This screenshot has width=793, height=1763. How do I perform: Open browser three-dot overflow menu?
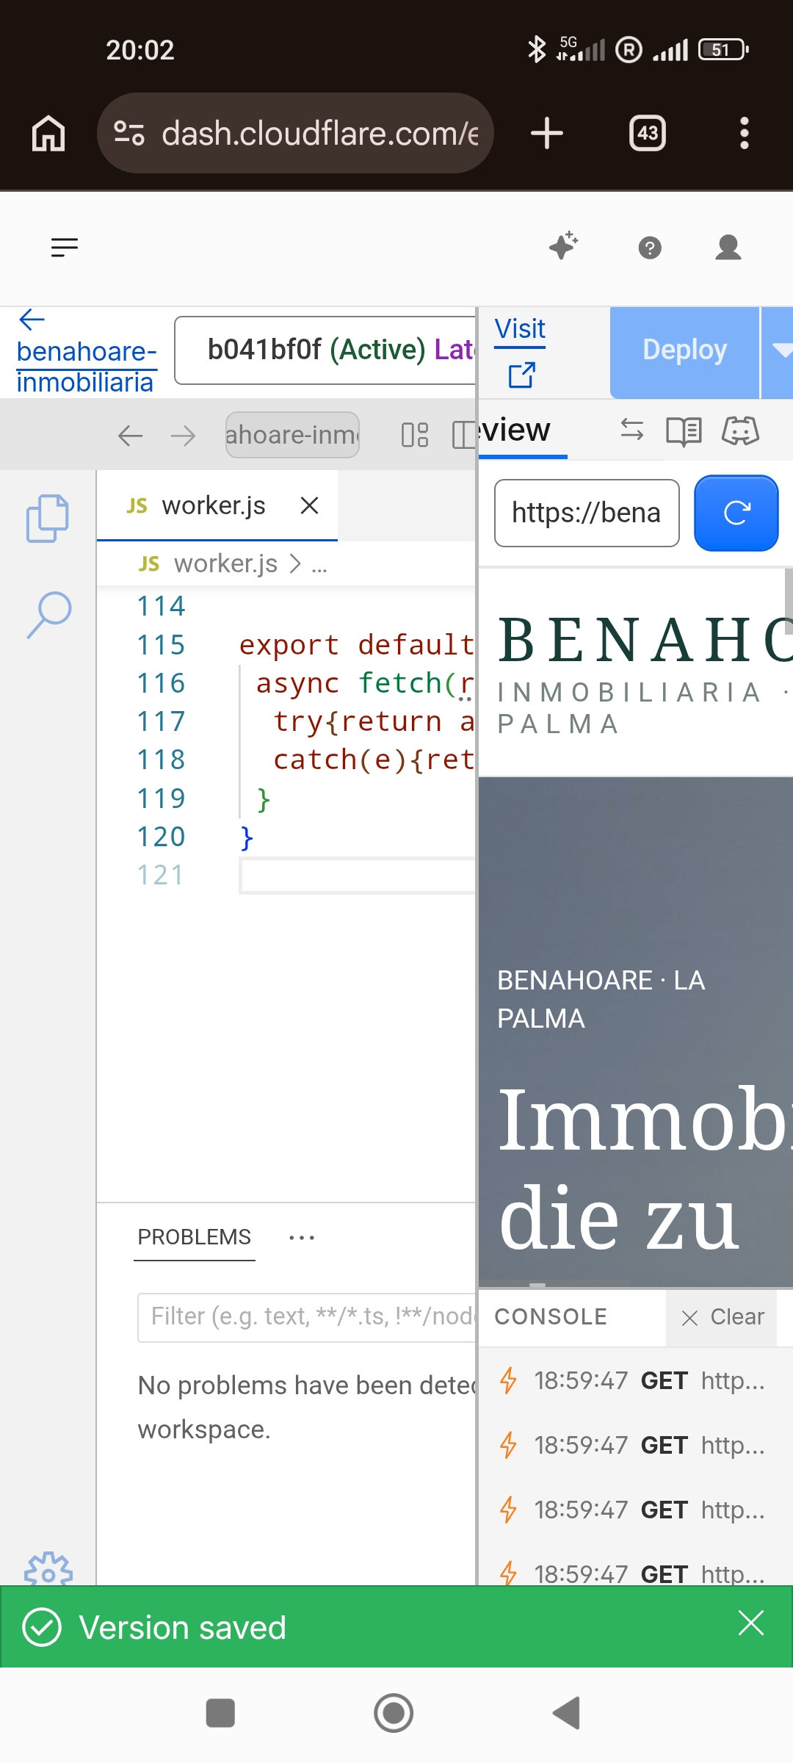pos(745,133)
